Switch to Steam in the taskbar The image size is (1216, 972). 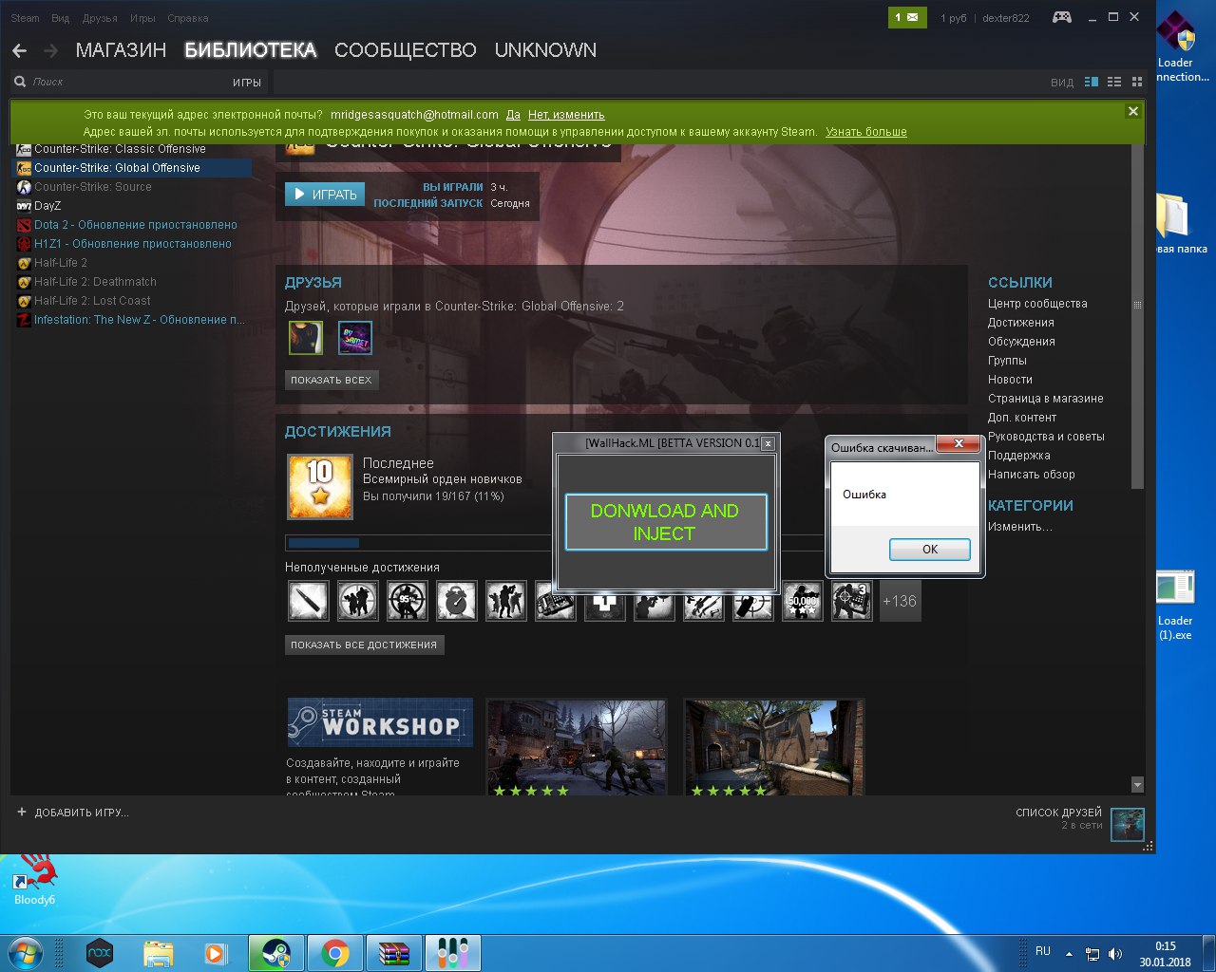pos(276,953)
